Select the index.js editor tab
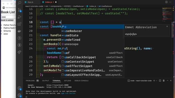The width and height of the screenshot is (175, 98). pos(48,2)
